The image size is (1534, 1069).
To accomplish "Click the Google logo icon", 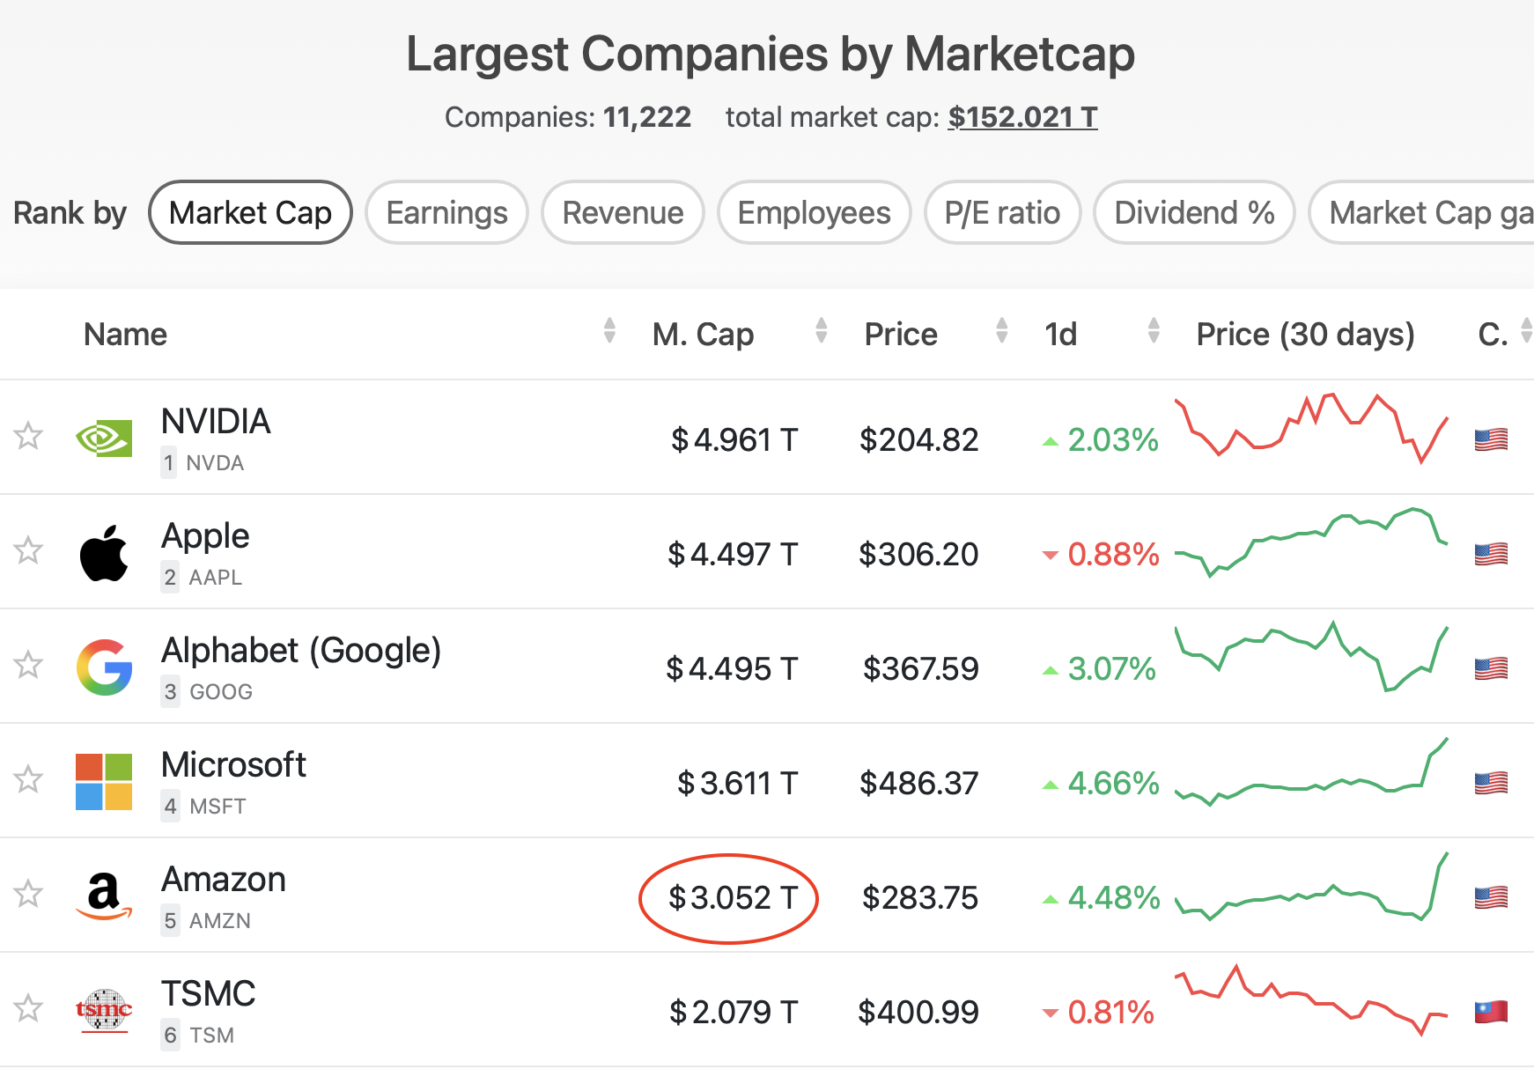I will tap(104, 667).
